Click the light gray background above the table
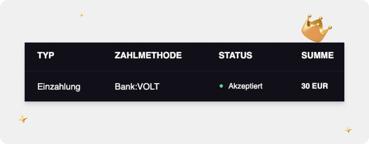Image resolution: width=369 pixels, height=144 pixels. (184, 23)
